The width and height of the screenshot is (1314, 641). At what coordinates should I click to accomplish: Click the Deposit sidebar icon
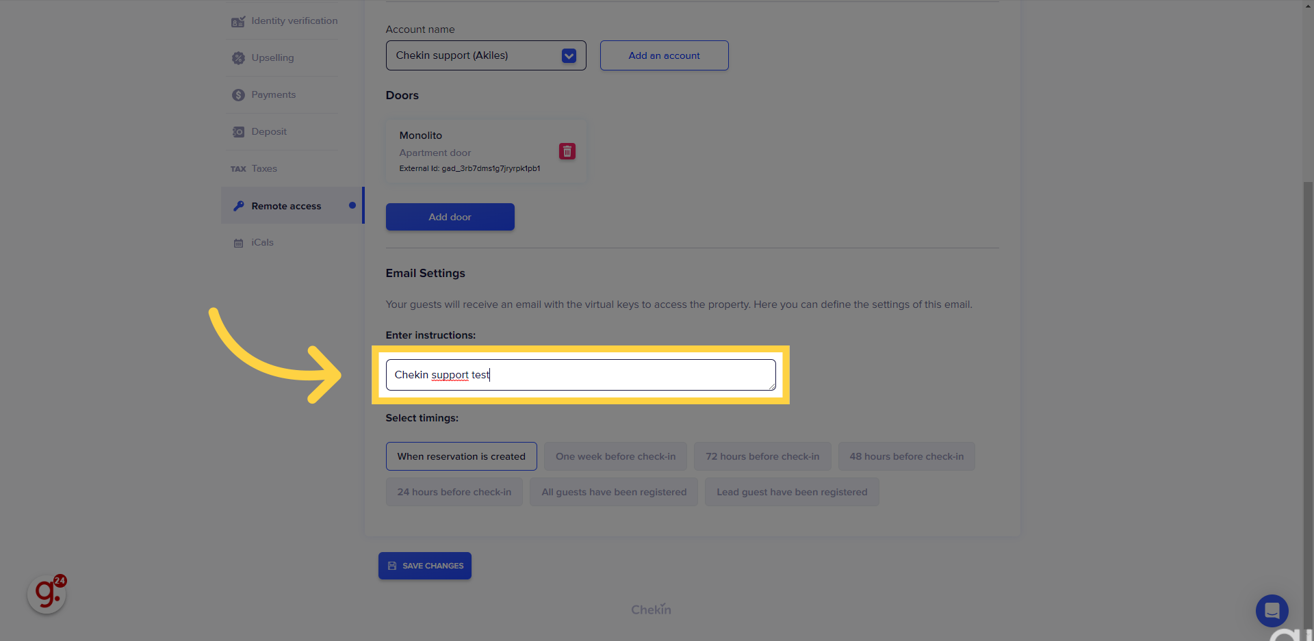(x=238, y=132)
